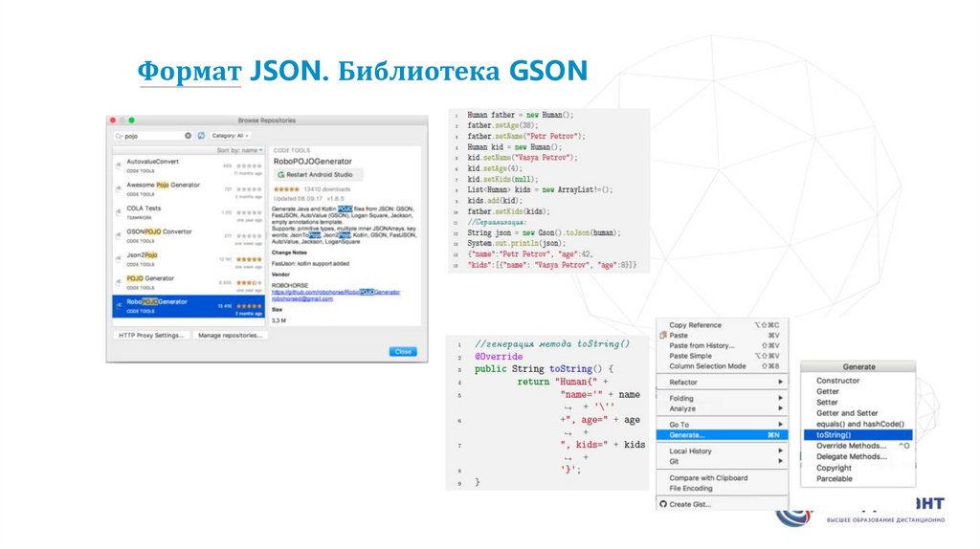Click the plugin icon beside AutovalueConvert

pyautogui.click(x=119, y=165)
